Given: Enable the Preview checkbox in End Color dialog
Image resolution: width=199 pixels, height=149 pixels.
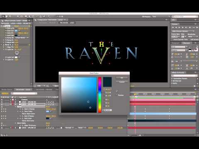Looking at the screenshot, I should tap(117, 95).
